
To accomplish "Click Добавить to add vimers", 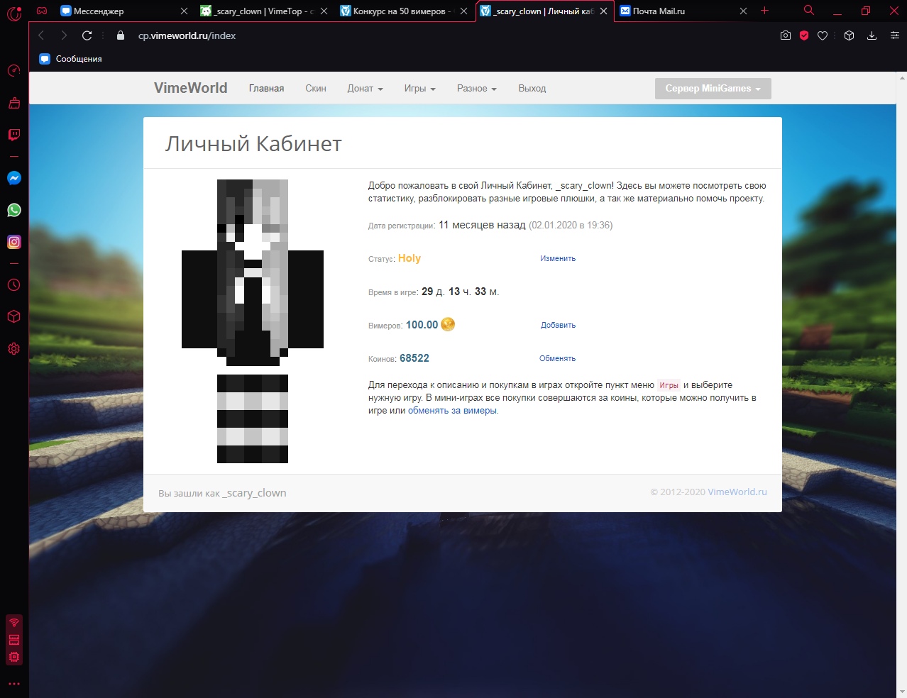I will (x=559, y=326).
